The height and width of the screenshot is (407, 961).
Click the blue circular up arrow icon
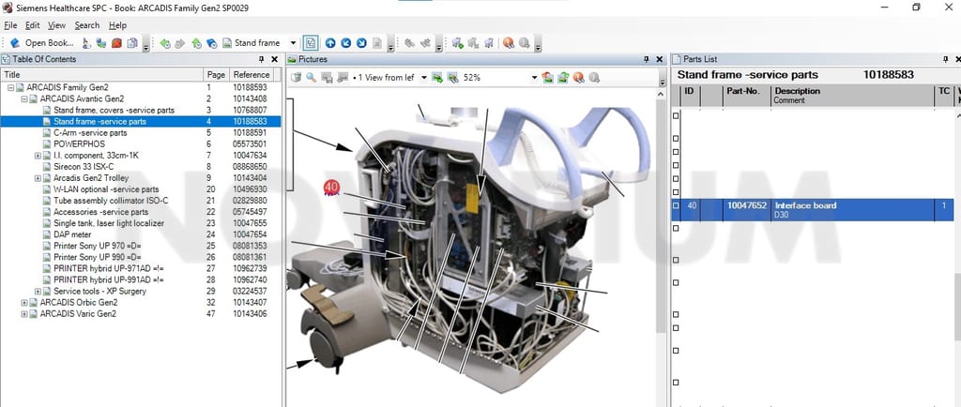point(330,43)
